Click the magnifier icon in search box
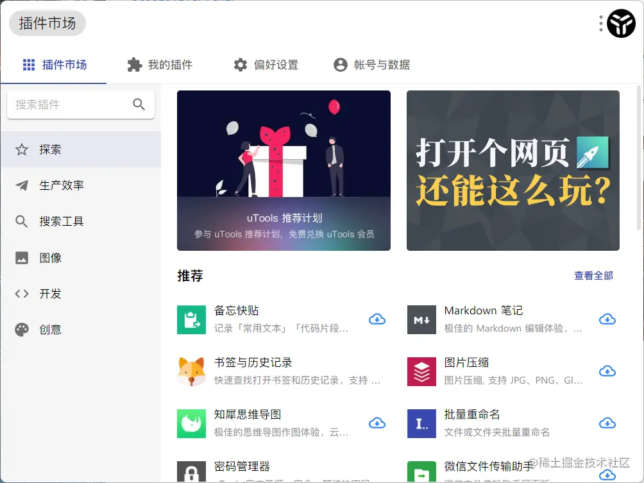Screen dimensions: 644x483 (139, 105)
